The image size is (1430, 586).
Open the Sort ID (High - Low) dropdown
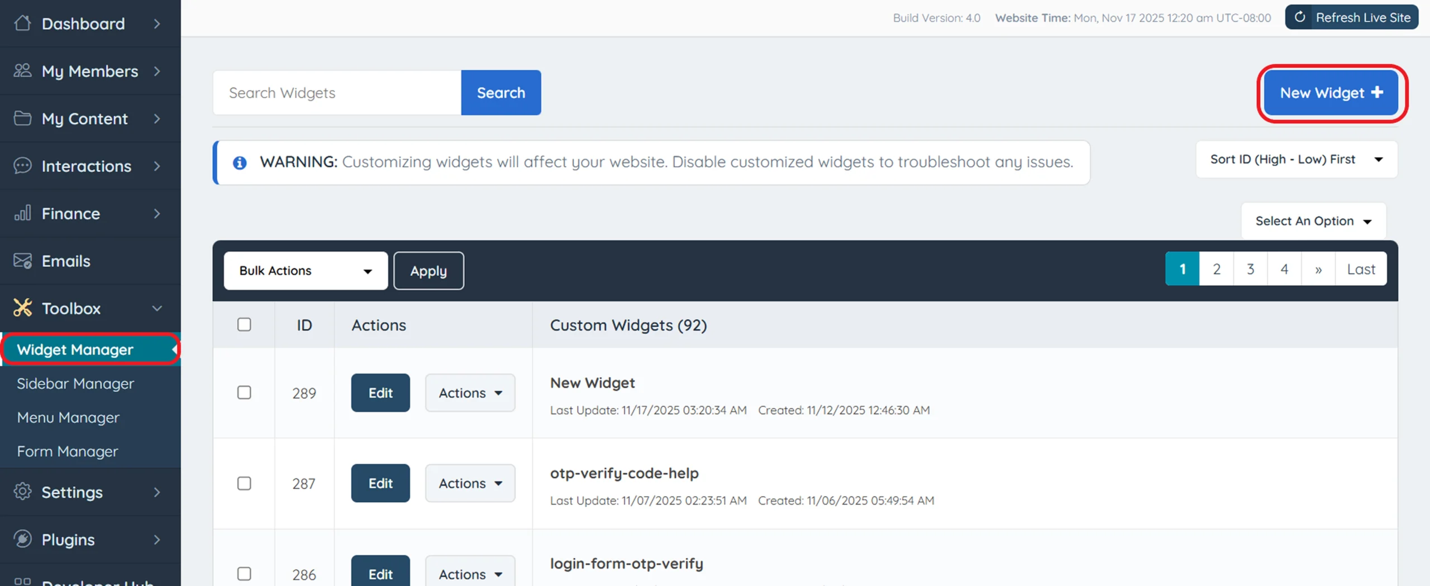pyautogui.click(x=1296, y=160)
